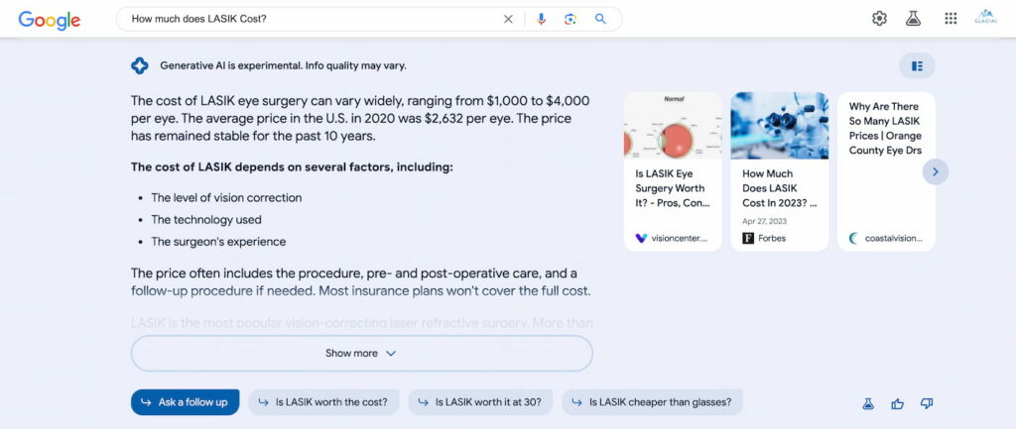Viewport: 1016px width, 429px height.
Task: Advance source cards with right arrow
Action: click(x=935, y=171)
